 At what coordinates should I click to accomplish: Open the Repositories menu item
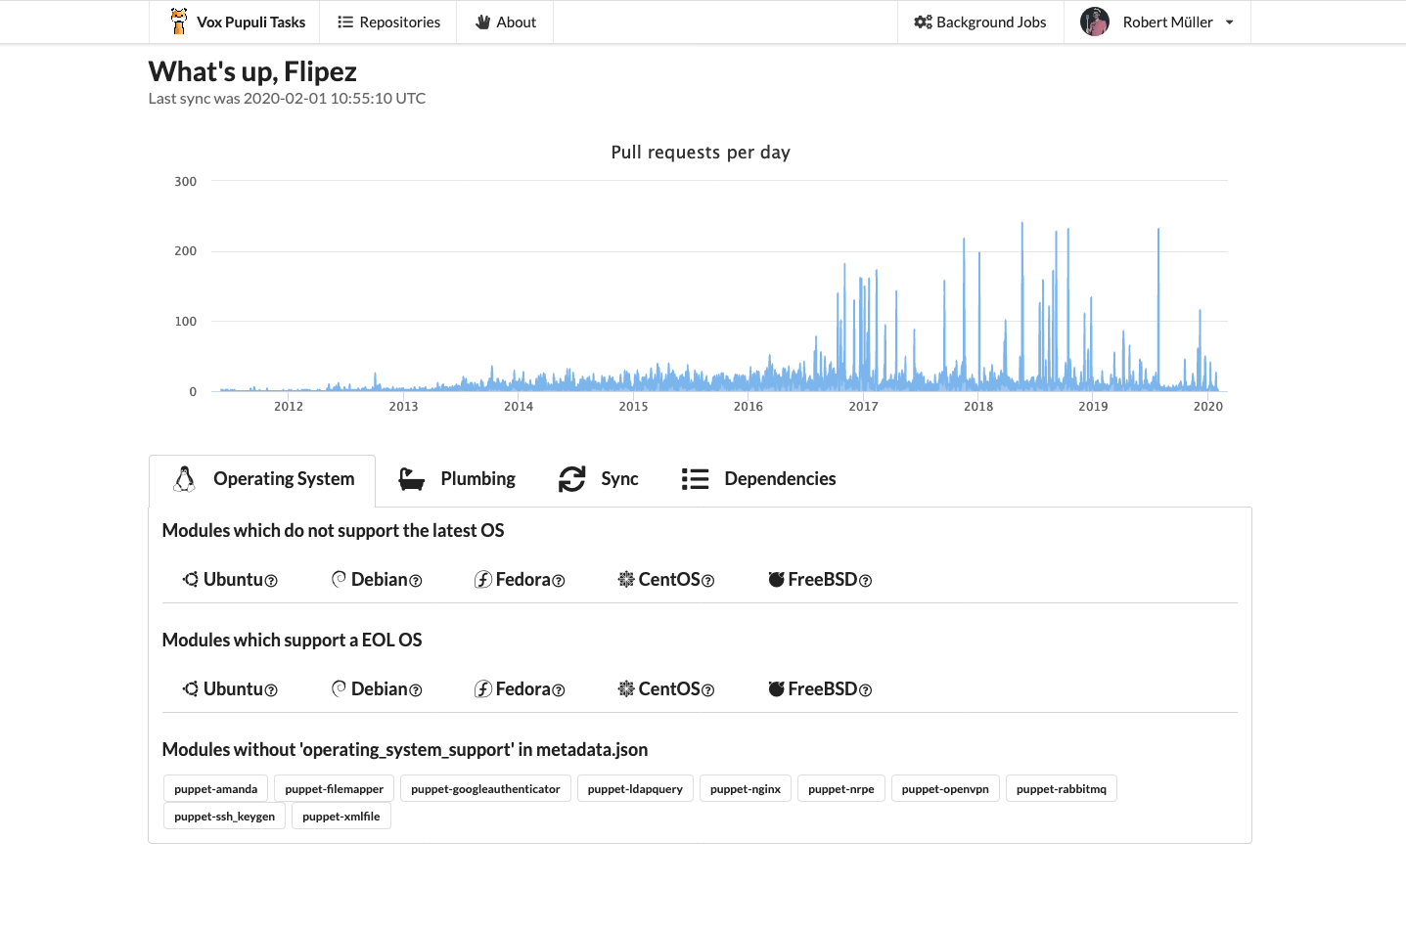388,22
